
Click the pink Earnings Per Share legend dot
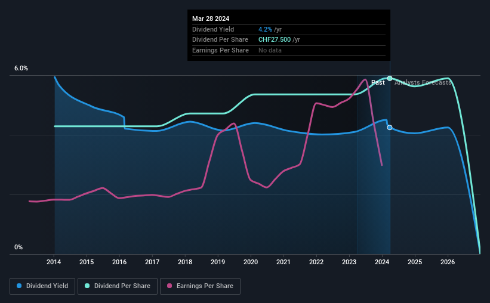pyautogui.click(x=170, y=286)
